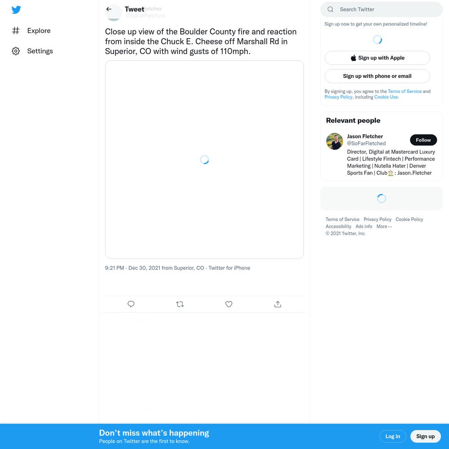Image resolution: width=449 pixels, height=449 pixels.
Task: Open the Terms of Service link in signup text
Action: click(405, 91)
